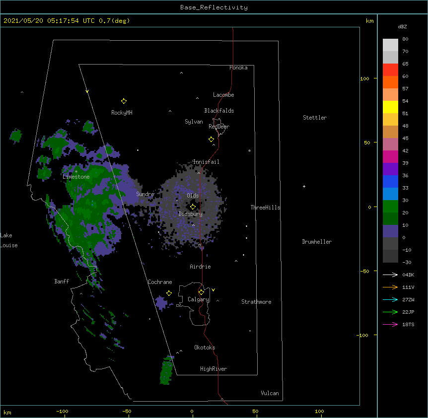The image size is (428, 418).
Task: Click the Didsbury town label
Action: [x=191, y=214]
